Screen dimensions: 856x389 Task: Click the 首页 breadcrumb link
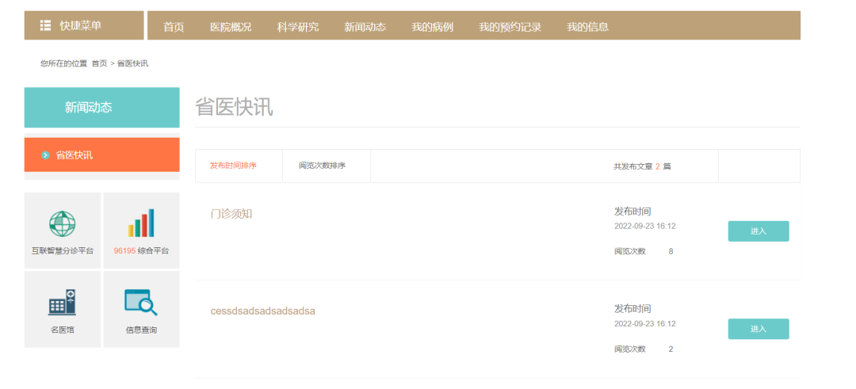[99, 63]
